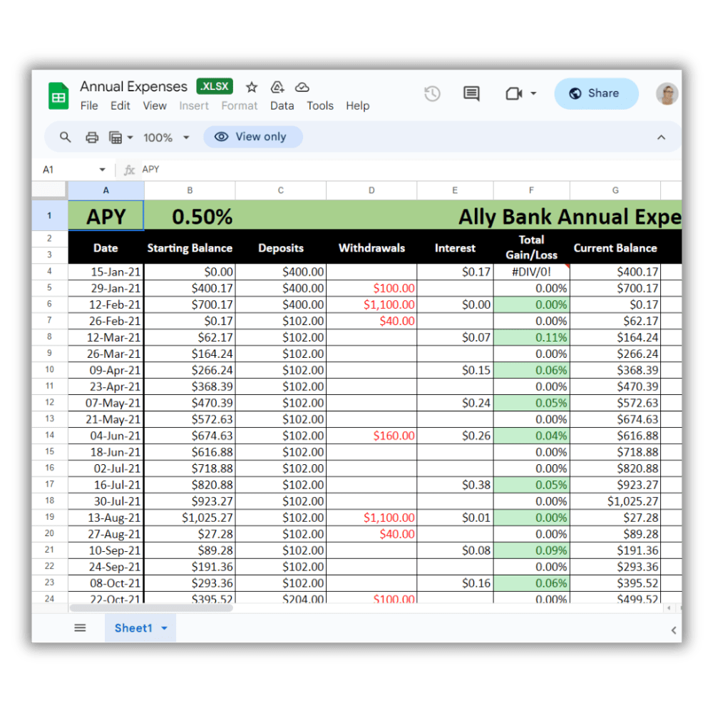Select column G header
The width and height of the screenshot is (713, 713).
point(615,190)
